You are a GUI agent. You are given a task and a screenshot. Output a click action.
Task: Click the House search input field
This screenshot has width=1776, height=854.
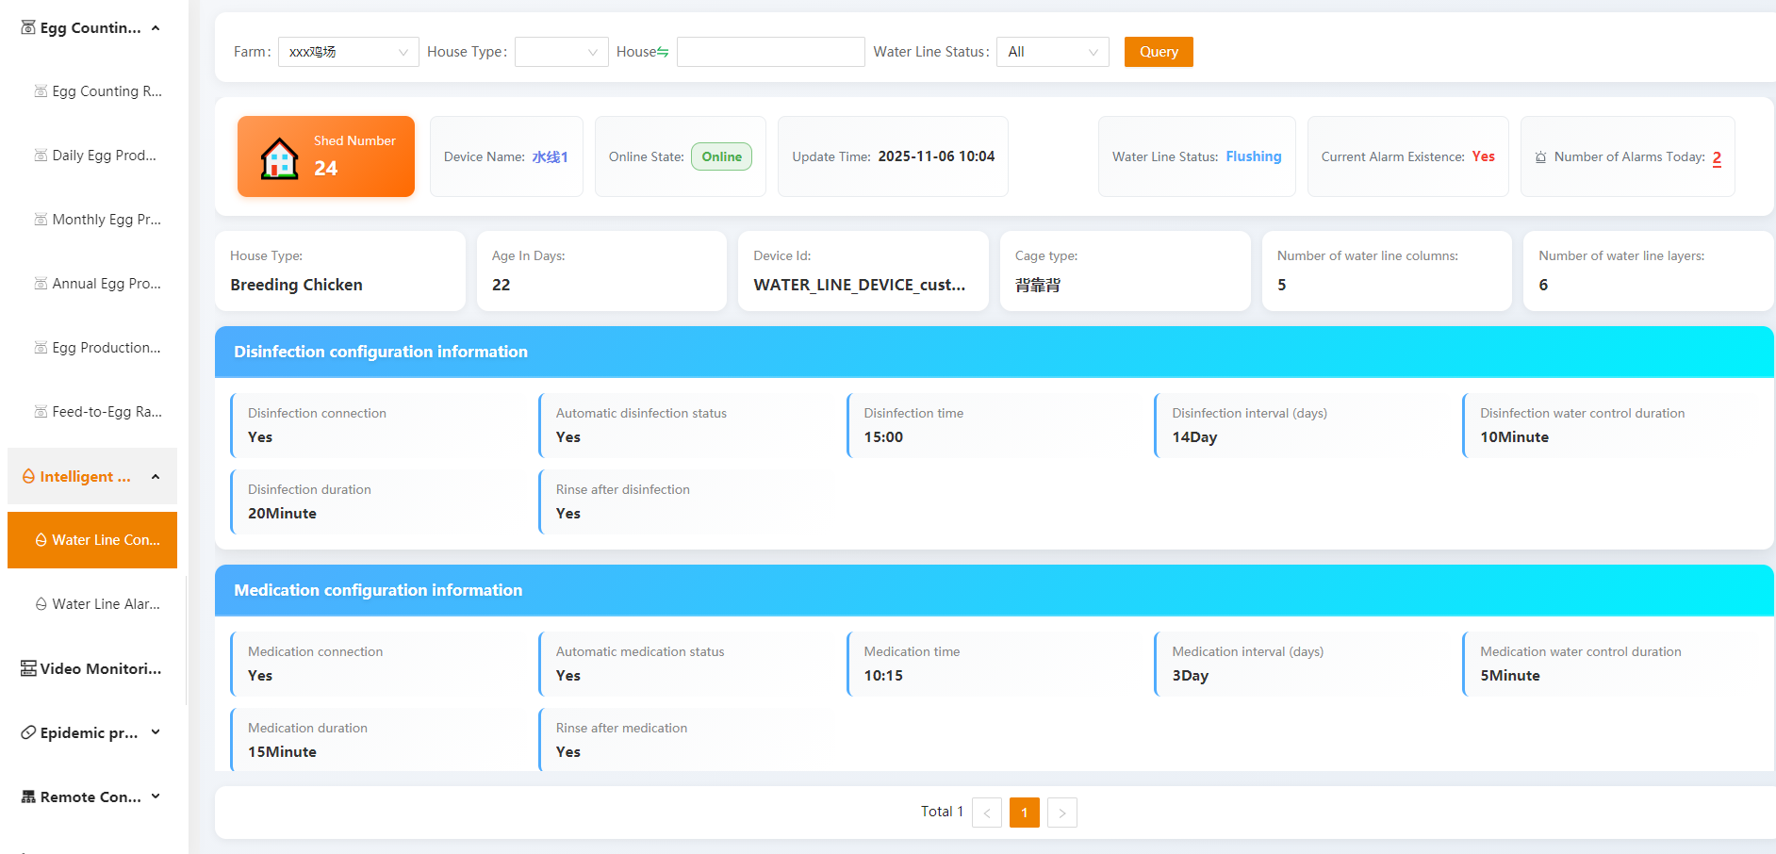click(771, 52)
